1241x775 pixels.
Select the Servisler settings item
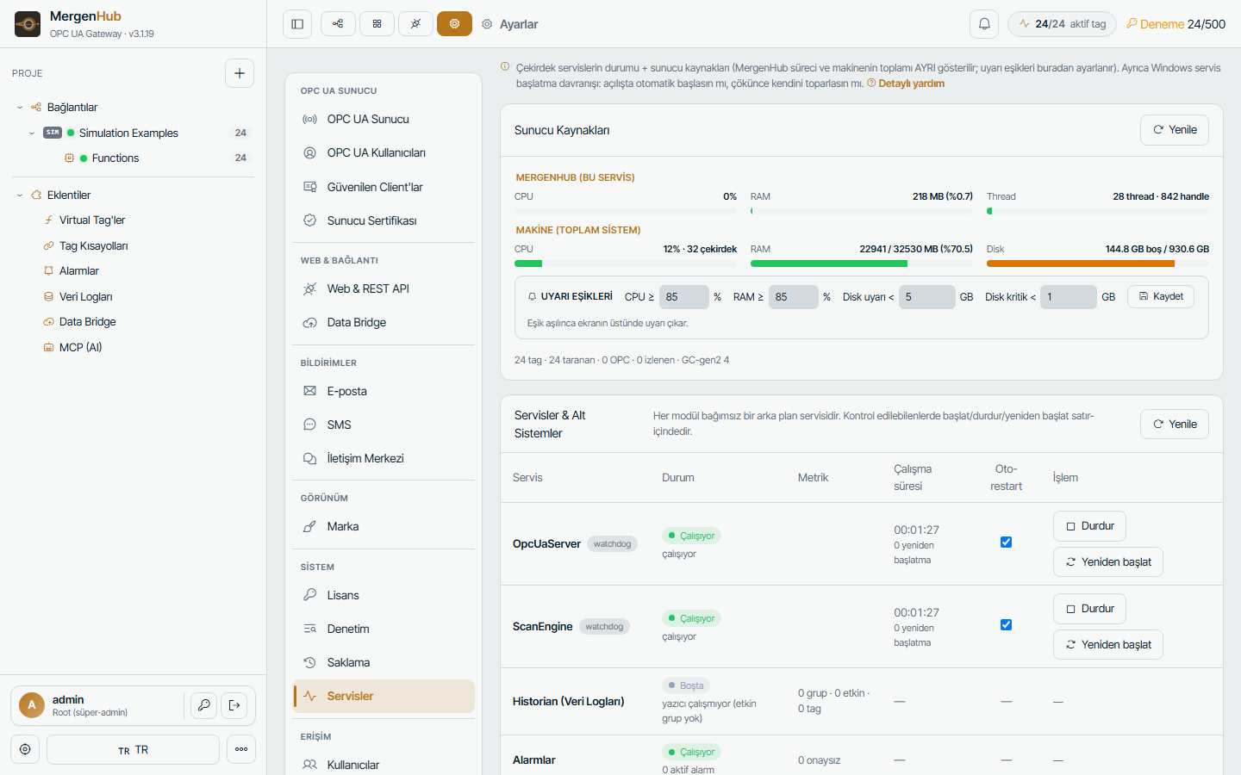(x=384, y=696)
